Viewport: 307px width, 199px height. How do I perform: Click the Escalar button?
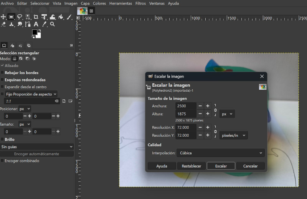(x=221, y=166)
